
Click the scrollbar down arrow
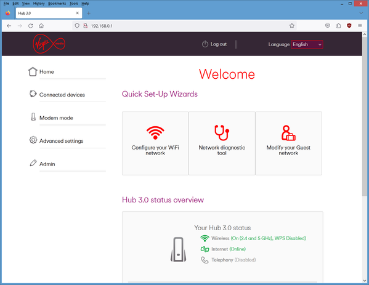coord(365,281)
